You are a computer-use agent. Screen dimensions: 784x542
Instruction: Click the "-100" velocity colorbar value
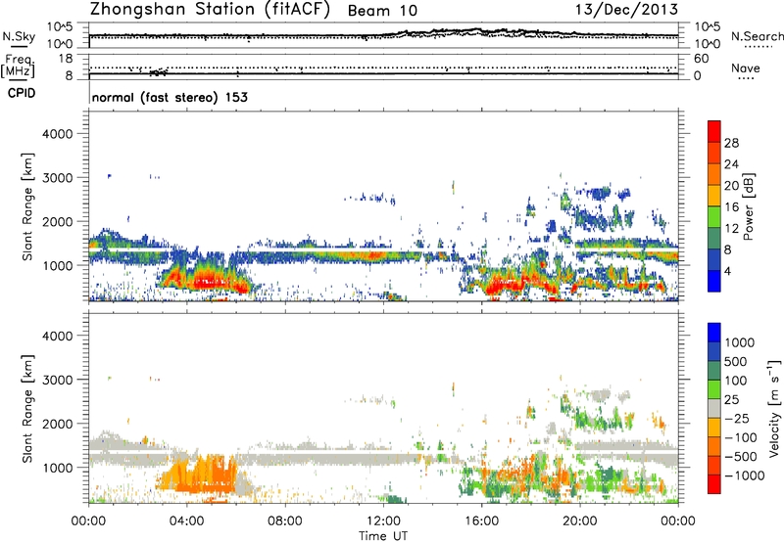741,437
